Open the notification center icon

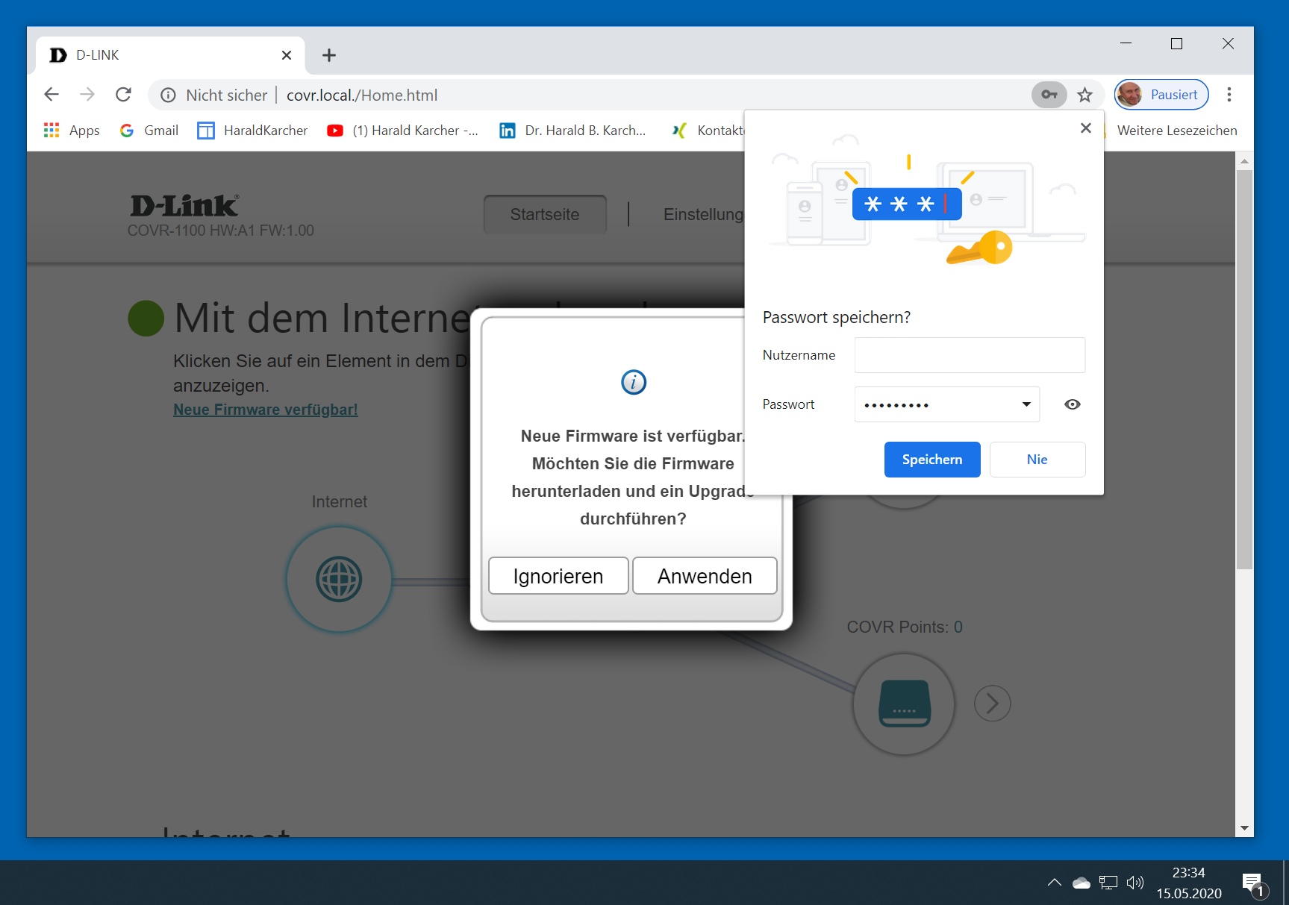(1255, 885)
